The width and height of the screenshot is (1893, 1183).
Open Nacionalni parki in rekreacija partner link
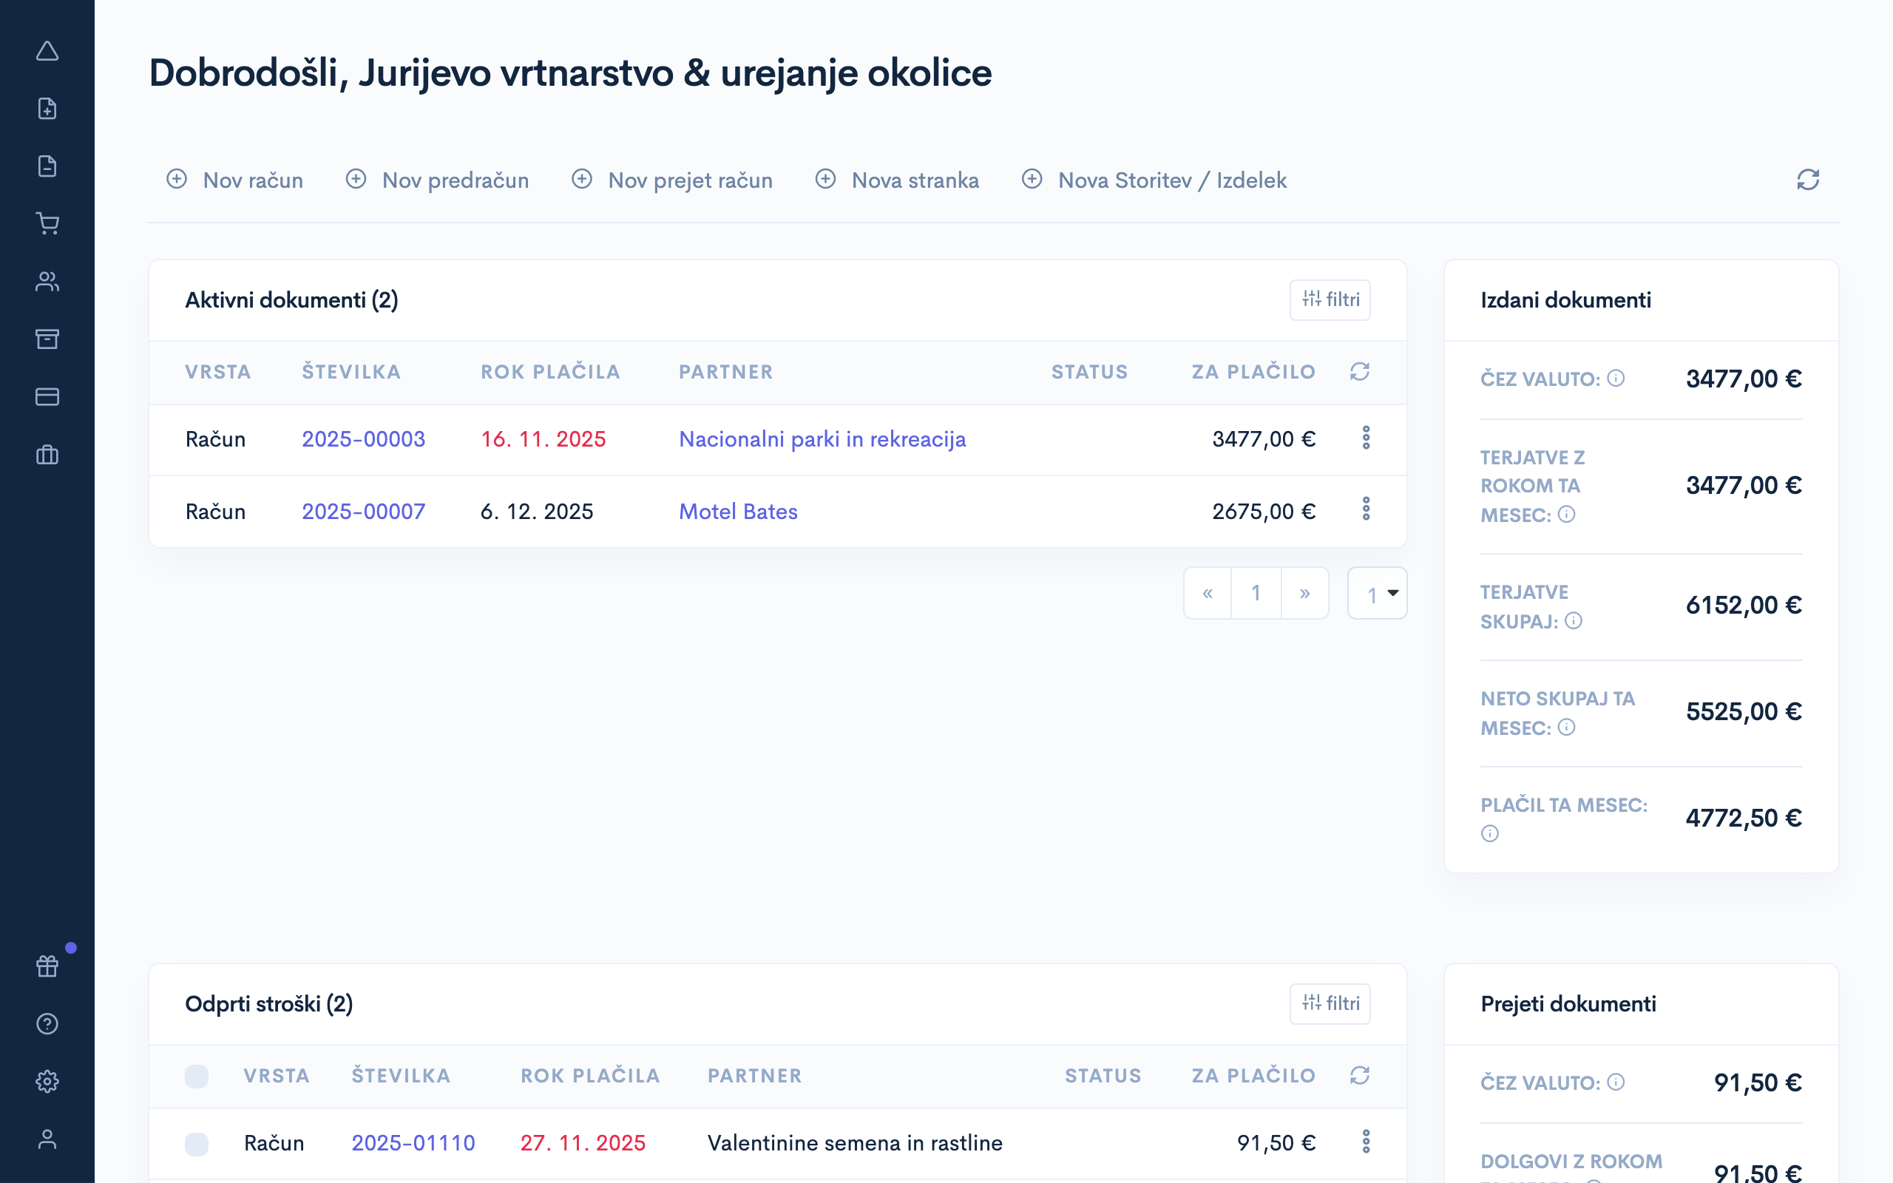(822, 440)
